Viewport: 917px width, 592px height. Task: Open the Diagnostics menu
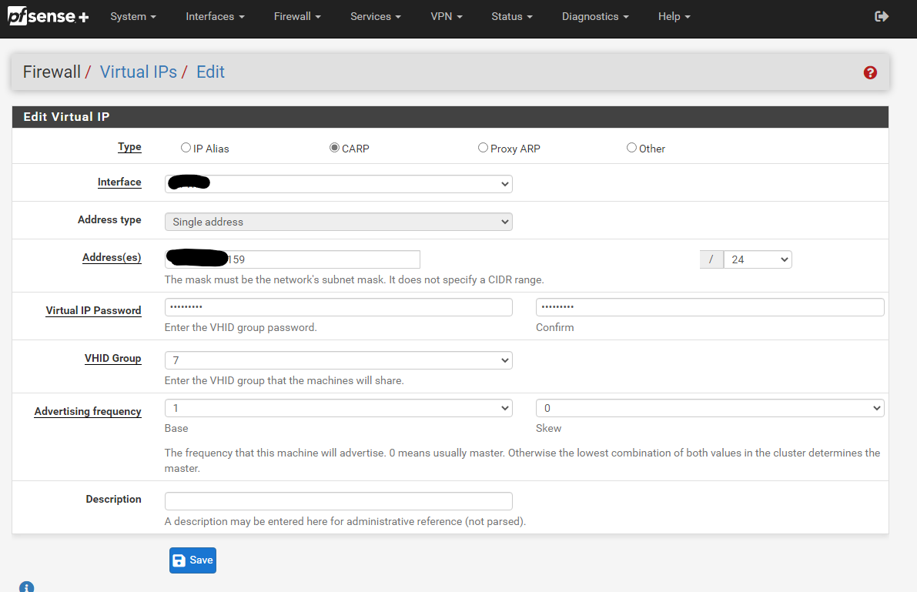(595, 16)
